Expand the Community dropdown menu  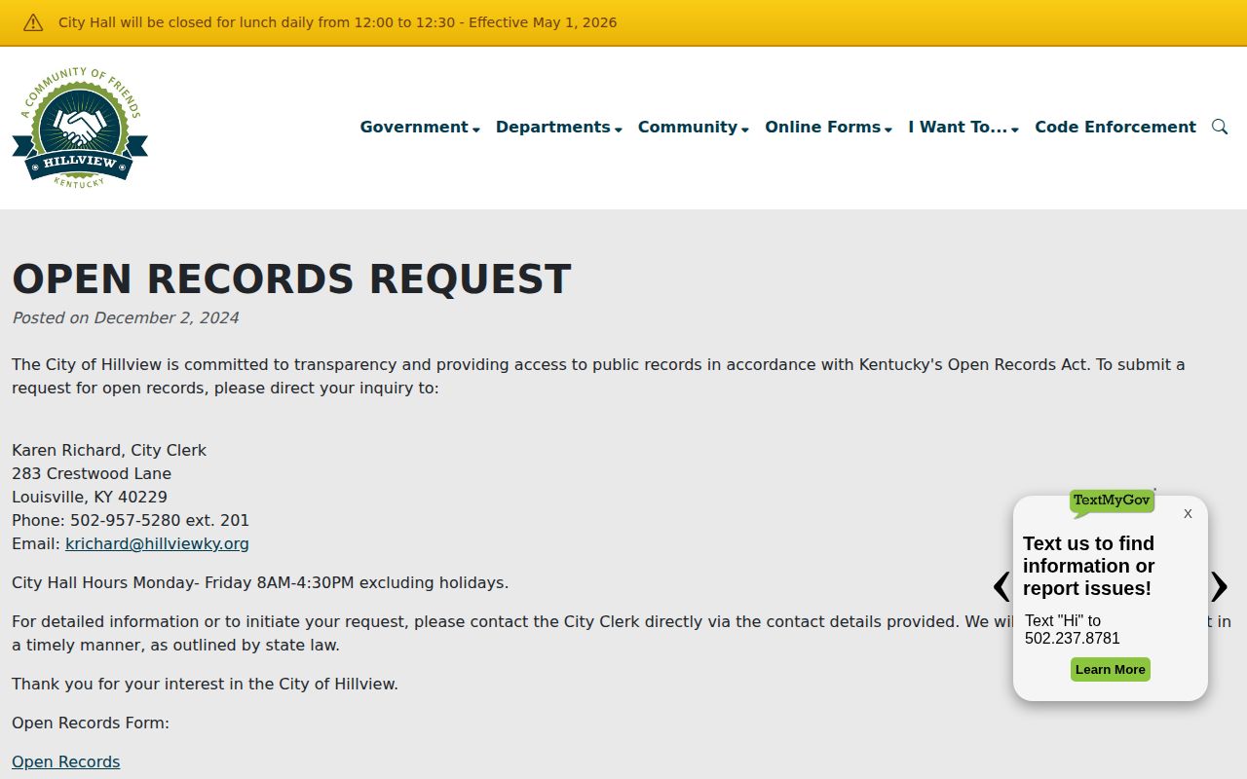pyautogui.click(x=694, y=127)
